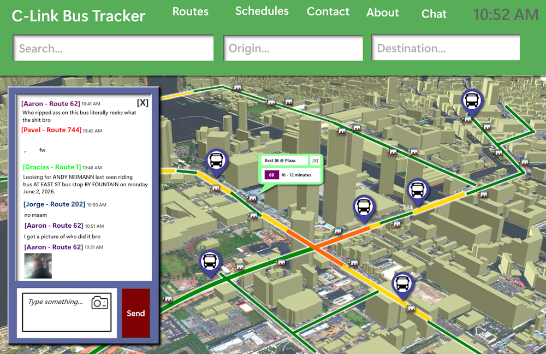
Task: Focus the Search field
Action: (113, 48)
